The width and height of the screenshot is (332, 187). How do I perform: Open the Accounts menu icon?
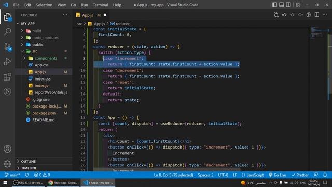click(7, 149)
